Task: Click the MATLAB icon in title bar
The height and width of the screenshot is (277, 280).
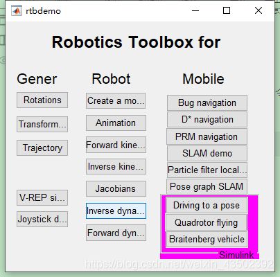Action: (17, 10)
